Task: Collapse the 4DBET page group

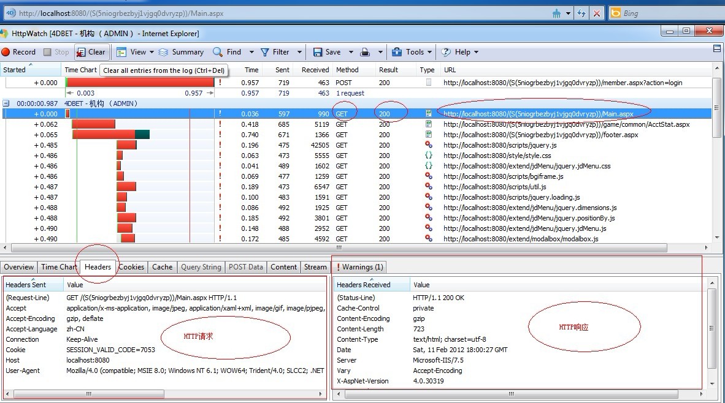Action: click(x=6, y=104)
